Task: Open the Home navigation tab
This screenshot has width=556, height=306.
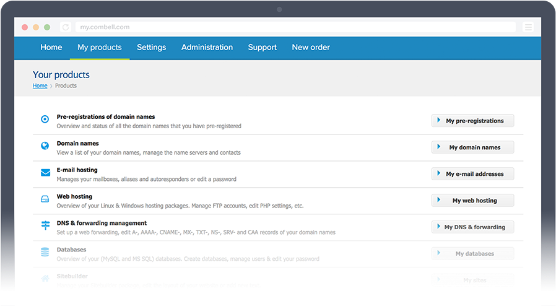Action: [51, 48]
